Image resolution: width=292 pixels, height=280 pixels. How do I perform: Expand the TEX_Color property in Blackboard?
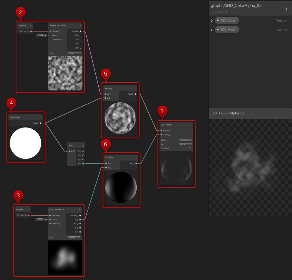tap(212, 20)
